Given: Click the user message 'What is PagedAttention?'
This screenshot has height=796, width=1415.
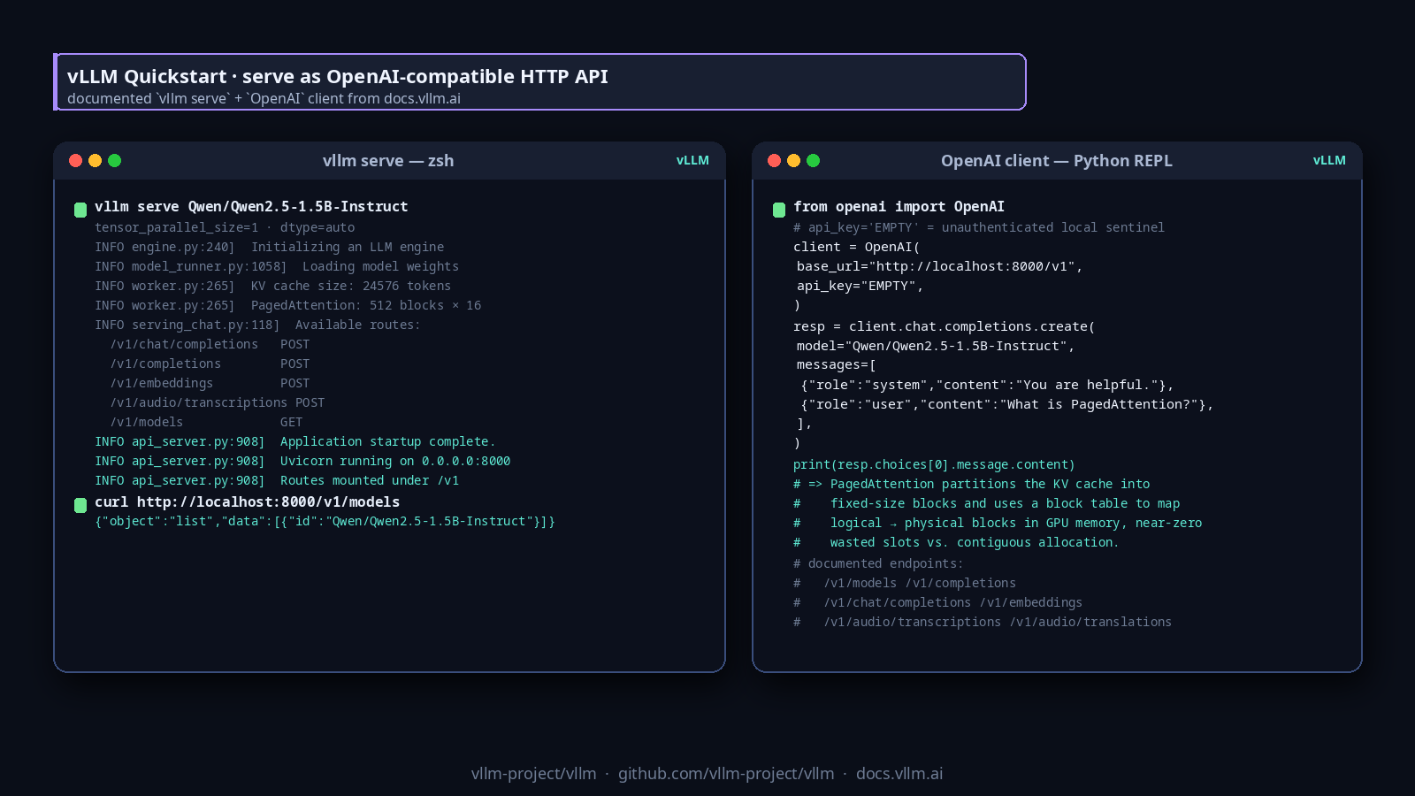Looking at the screenshot, I should [1007, 404].
